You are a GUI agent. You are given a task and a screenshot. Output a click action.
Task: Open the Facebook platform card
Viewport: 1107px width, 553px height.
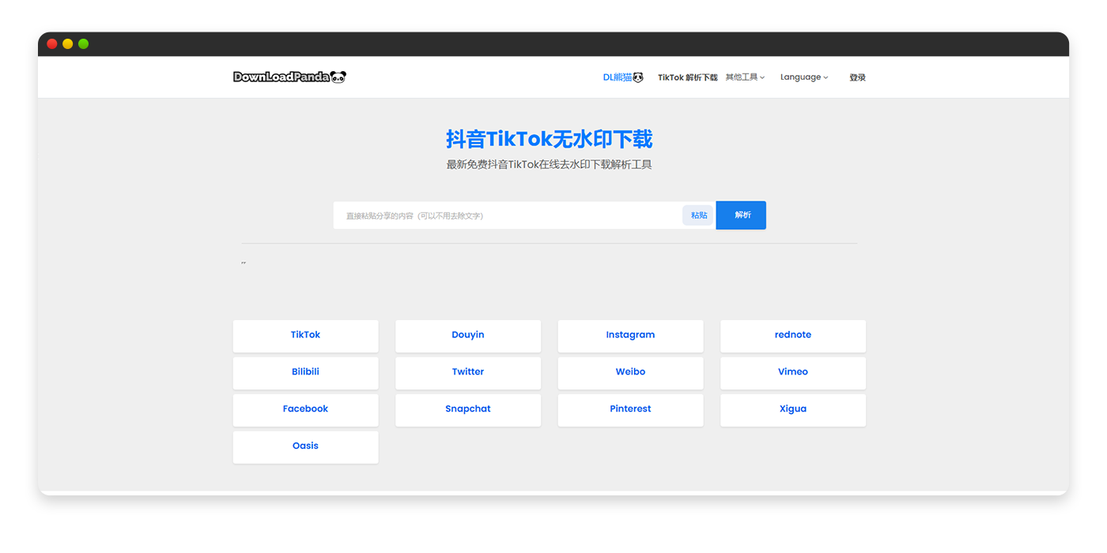pyautogui.click(x=305, y=409)
